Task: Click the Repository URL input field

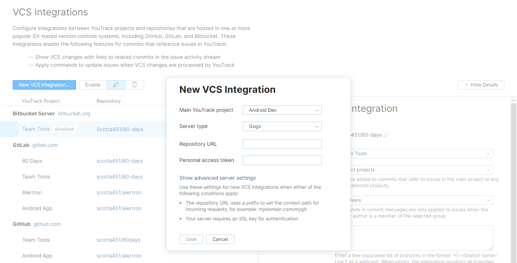Action: tap(282, 144)
